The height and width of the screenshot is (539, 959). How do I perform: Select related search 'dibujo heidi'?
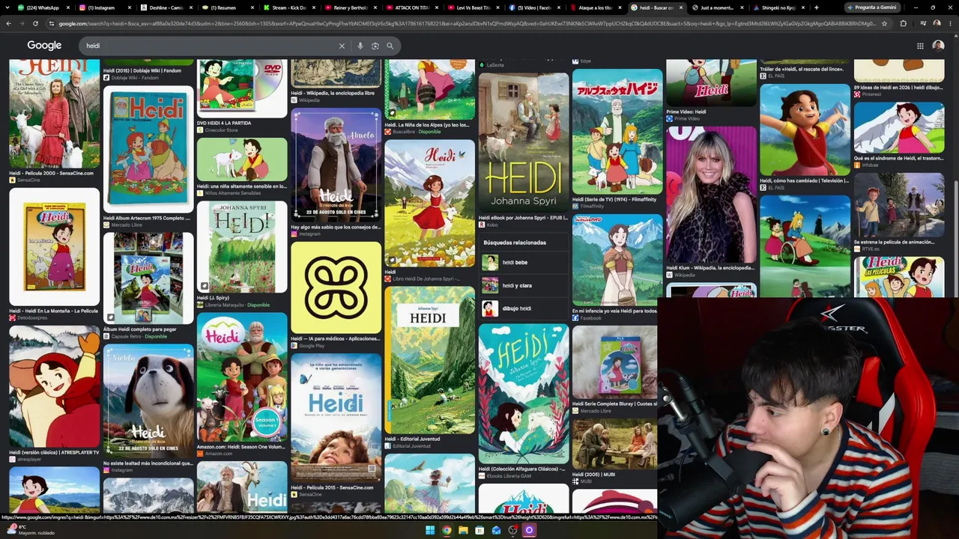pyautogui.click(x=522, y=308)
